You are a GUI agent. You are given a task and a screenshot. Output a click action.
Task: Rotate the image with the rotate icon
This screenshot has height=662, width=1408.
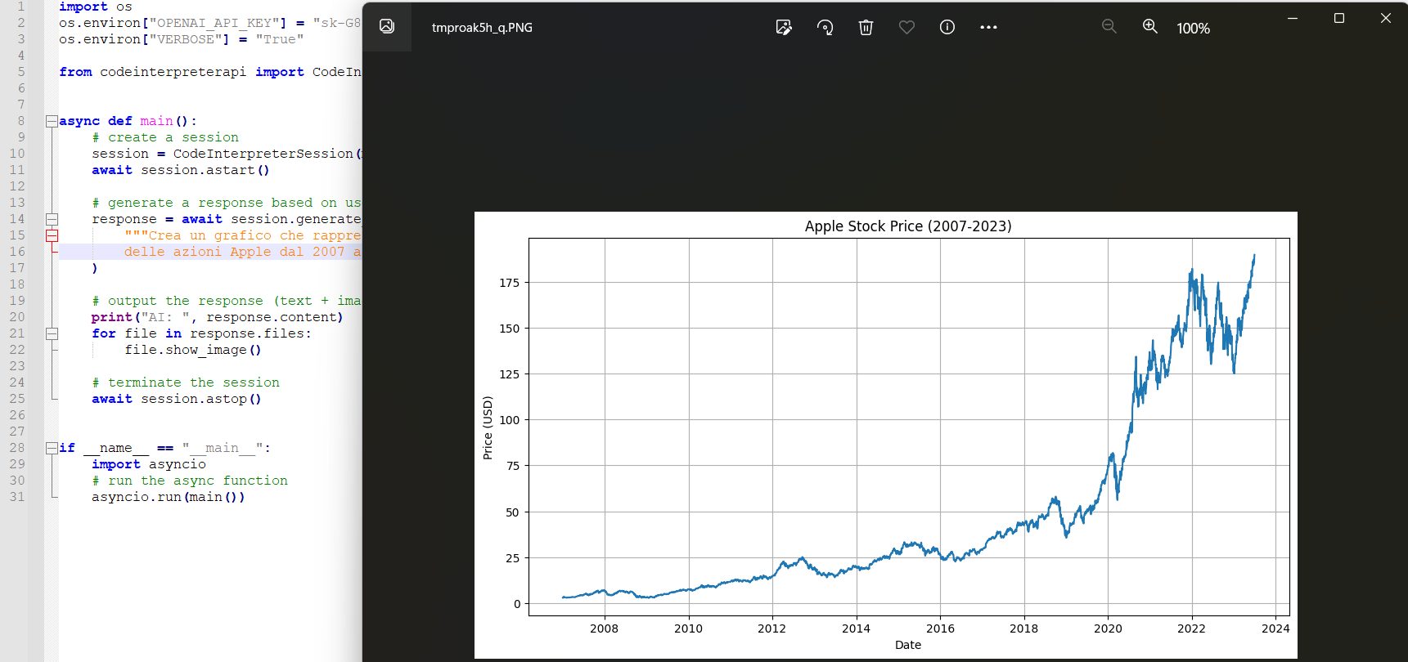(x=825, y=27)
